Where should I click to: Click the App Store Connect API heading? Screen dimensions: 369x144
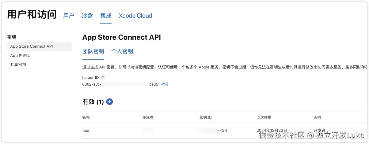(x=122, y=37)
